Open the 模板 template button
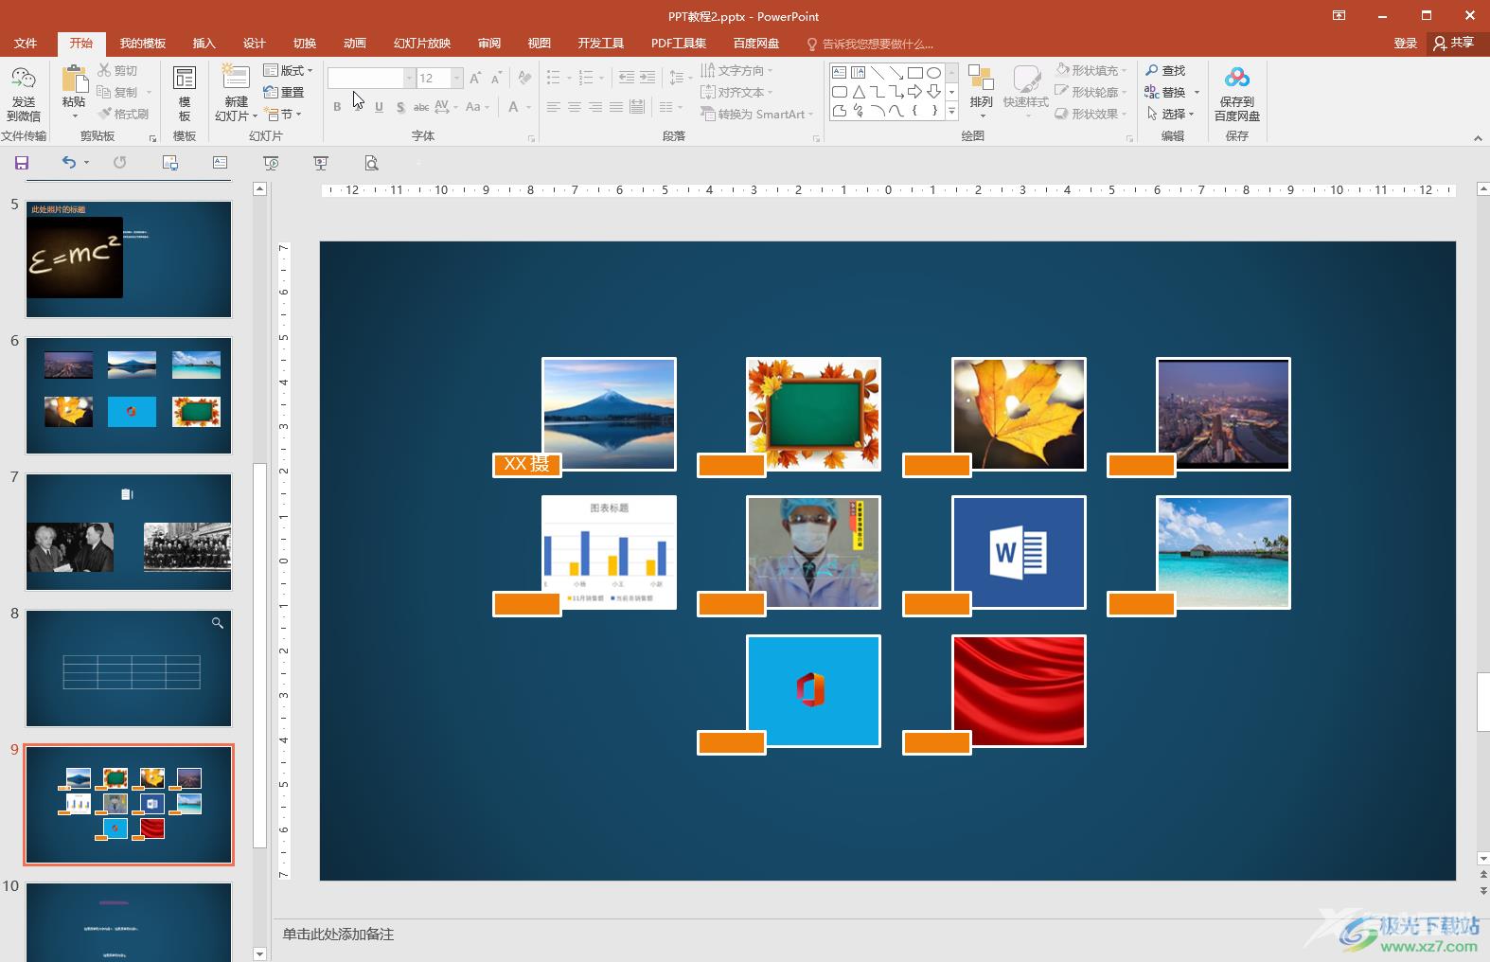Image resolution: width=1490 pixels, height=962 pixels. [185, 94]
